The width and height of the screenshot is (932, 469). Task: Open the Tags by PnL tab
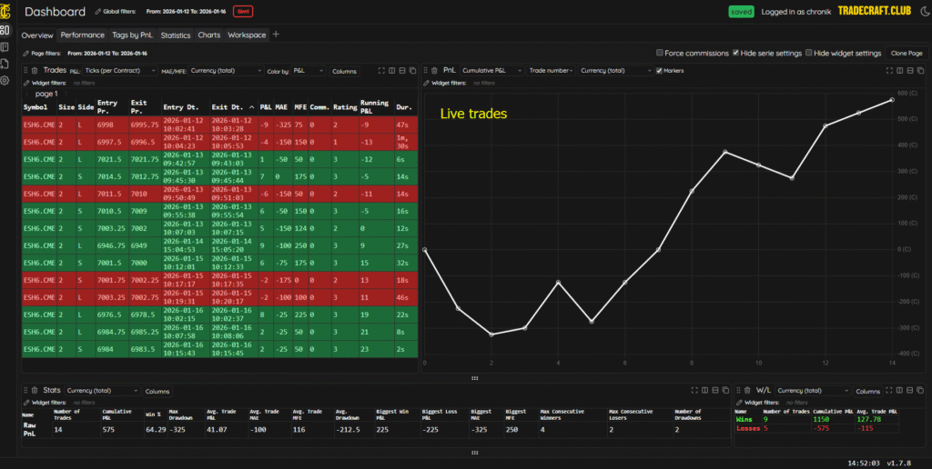point(133,35)
